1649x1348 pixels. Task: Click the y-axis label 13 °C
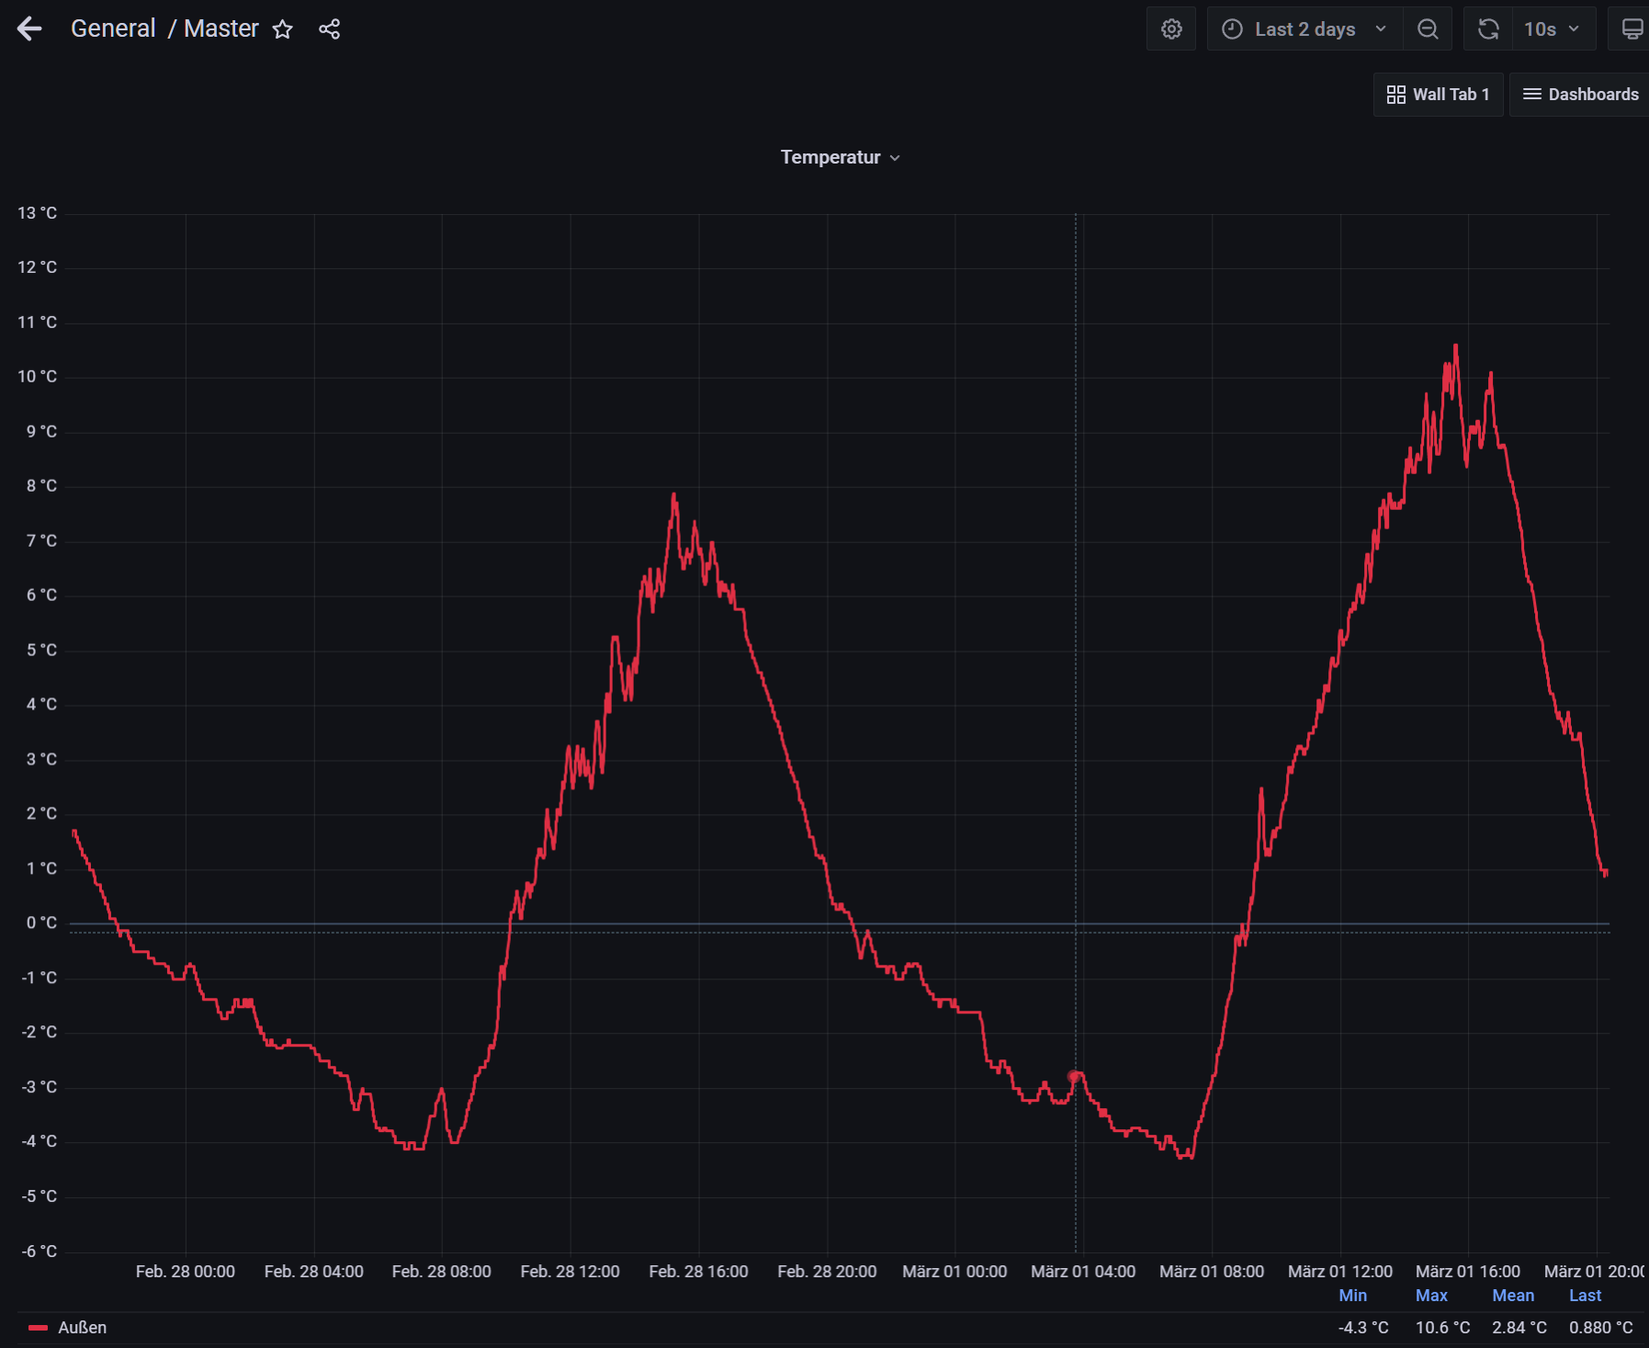37,213
